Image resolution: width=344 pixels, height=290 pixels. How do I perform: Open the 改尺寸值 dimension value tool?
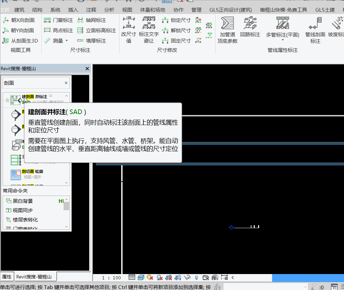[129, 30]
